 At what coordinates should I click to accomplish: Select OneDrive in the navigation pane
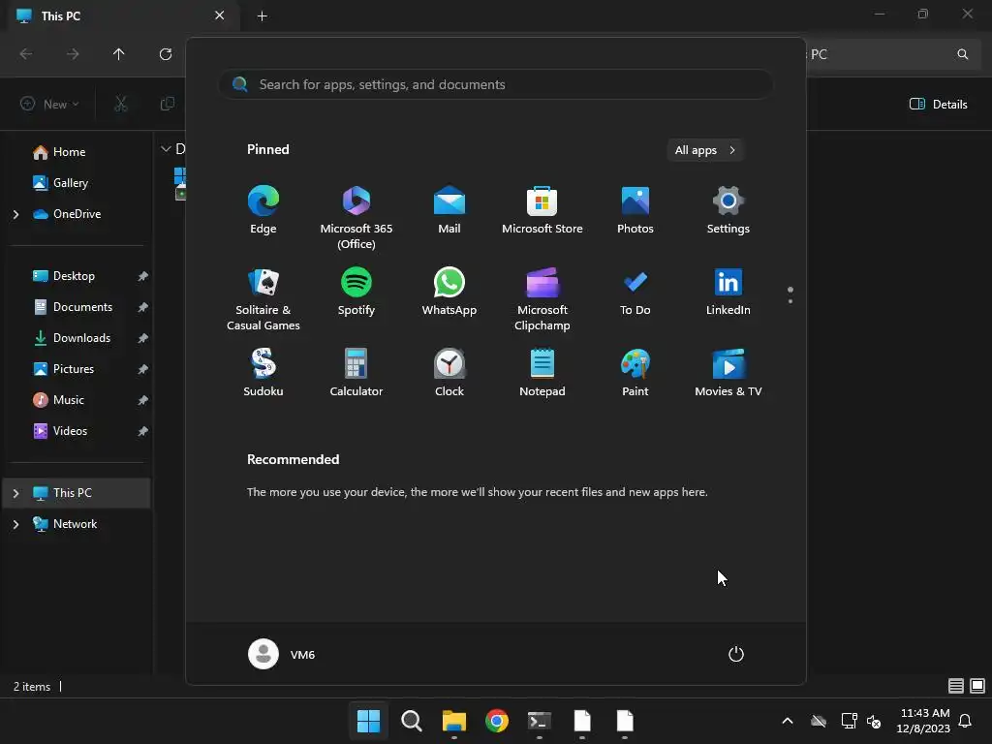coord(77,214)
